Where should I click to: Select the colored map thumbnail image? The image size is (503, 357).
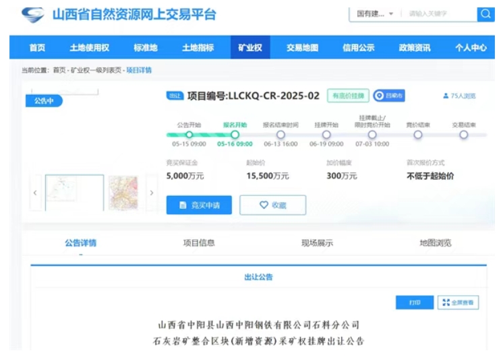click(x=123, y=193)
